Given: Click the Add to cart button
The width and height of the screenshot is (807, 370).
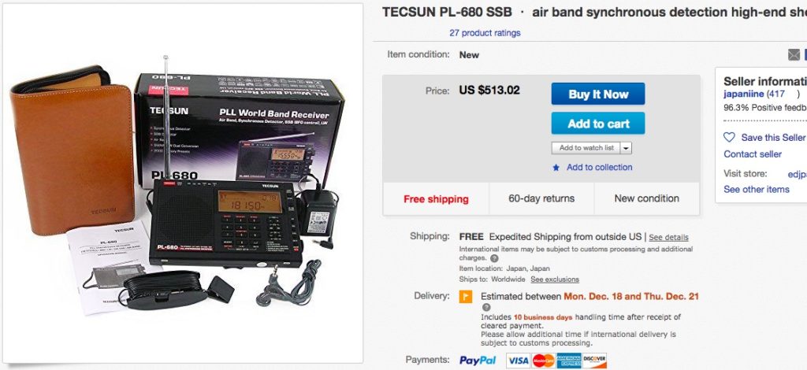Looking at the screenshot, I should [598, 124].
